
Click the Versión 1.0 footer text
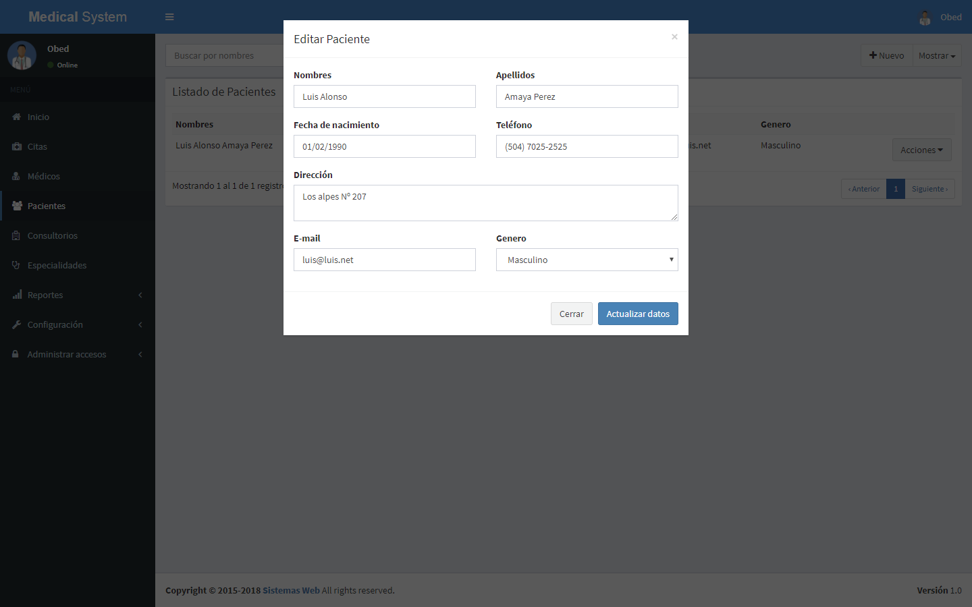[x=939, y=590]
